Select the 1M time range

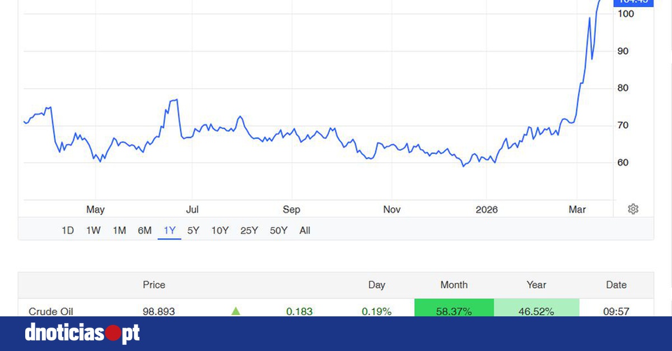119,230
